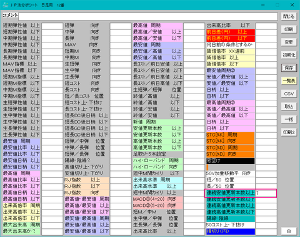Select the 連続安値更新本数以上 field containing 7
The width and height of the screenshot is (300, 237).
point(266,193)
